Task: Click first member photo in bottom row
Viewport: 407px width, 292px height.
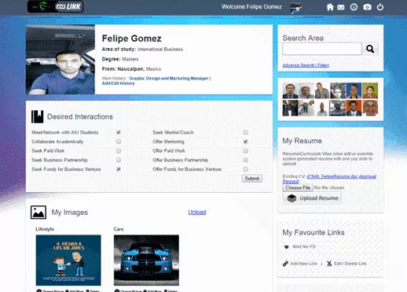Action: click(290, 108)
